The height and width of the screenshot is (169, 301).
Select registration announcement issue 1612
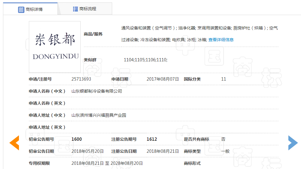[x=152, y=139]
